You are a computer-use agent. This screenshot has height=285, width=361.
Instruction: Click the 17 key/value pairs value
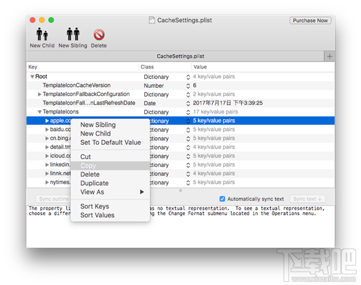point(215,112)
